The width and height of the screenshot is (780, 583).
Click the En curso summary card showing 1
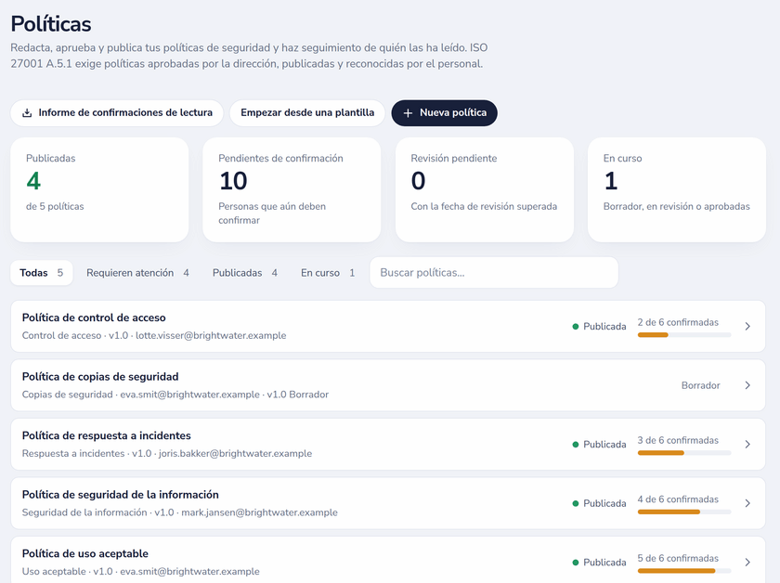point(677,190)
